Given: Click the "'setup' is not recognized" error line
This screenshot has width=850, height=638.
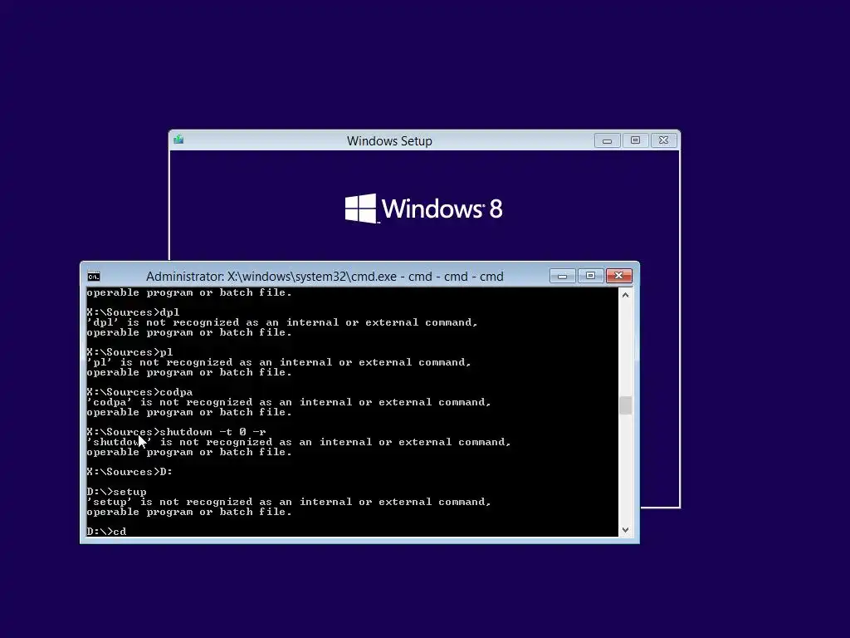Looking at the screenshot, I should click(x=289, y=502).
